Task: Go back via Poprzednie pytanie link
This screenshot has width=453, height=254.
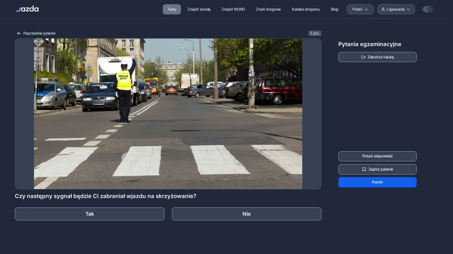Action: point(36,33)
